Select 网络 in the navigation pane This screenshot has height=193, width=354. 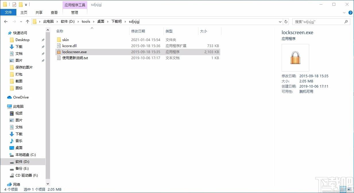point(17,184)
